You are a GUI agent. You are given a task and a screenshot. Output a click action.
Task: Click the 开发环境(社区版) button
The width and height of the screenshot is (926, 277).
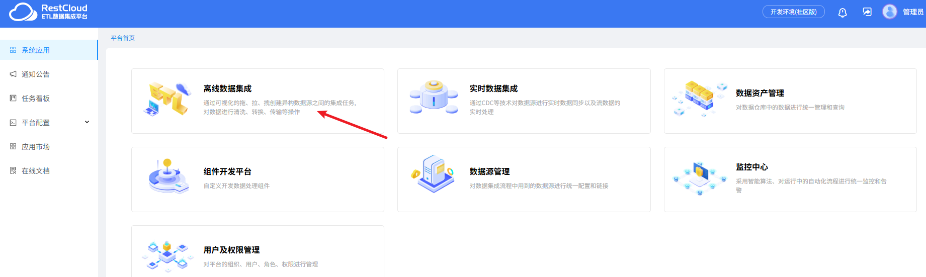coord(794,12)
